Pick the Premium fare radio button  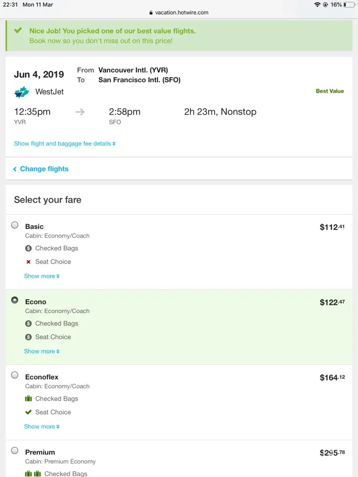pyautogui.click(x=15, y=450)
